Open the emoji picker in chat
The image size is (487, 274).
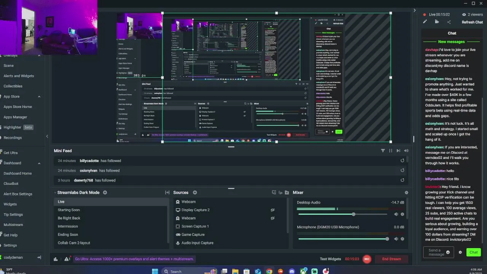(x=448, y=252)
